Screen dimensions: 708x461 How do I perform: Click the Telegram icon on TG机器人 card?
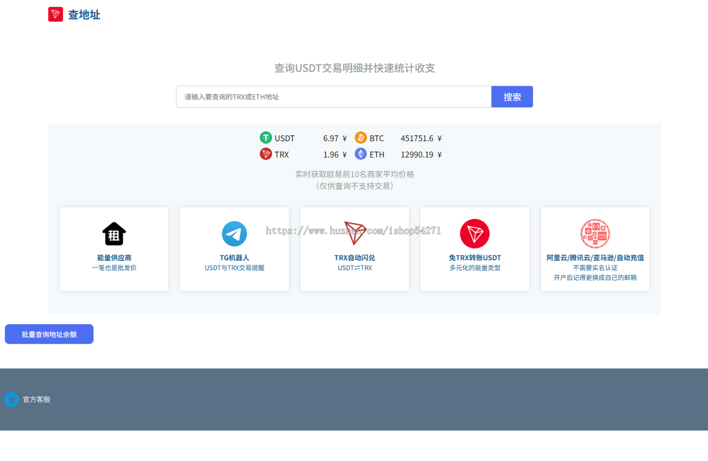[234, 234]
